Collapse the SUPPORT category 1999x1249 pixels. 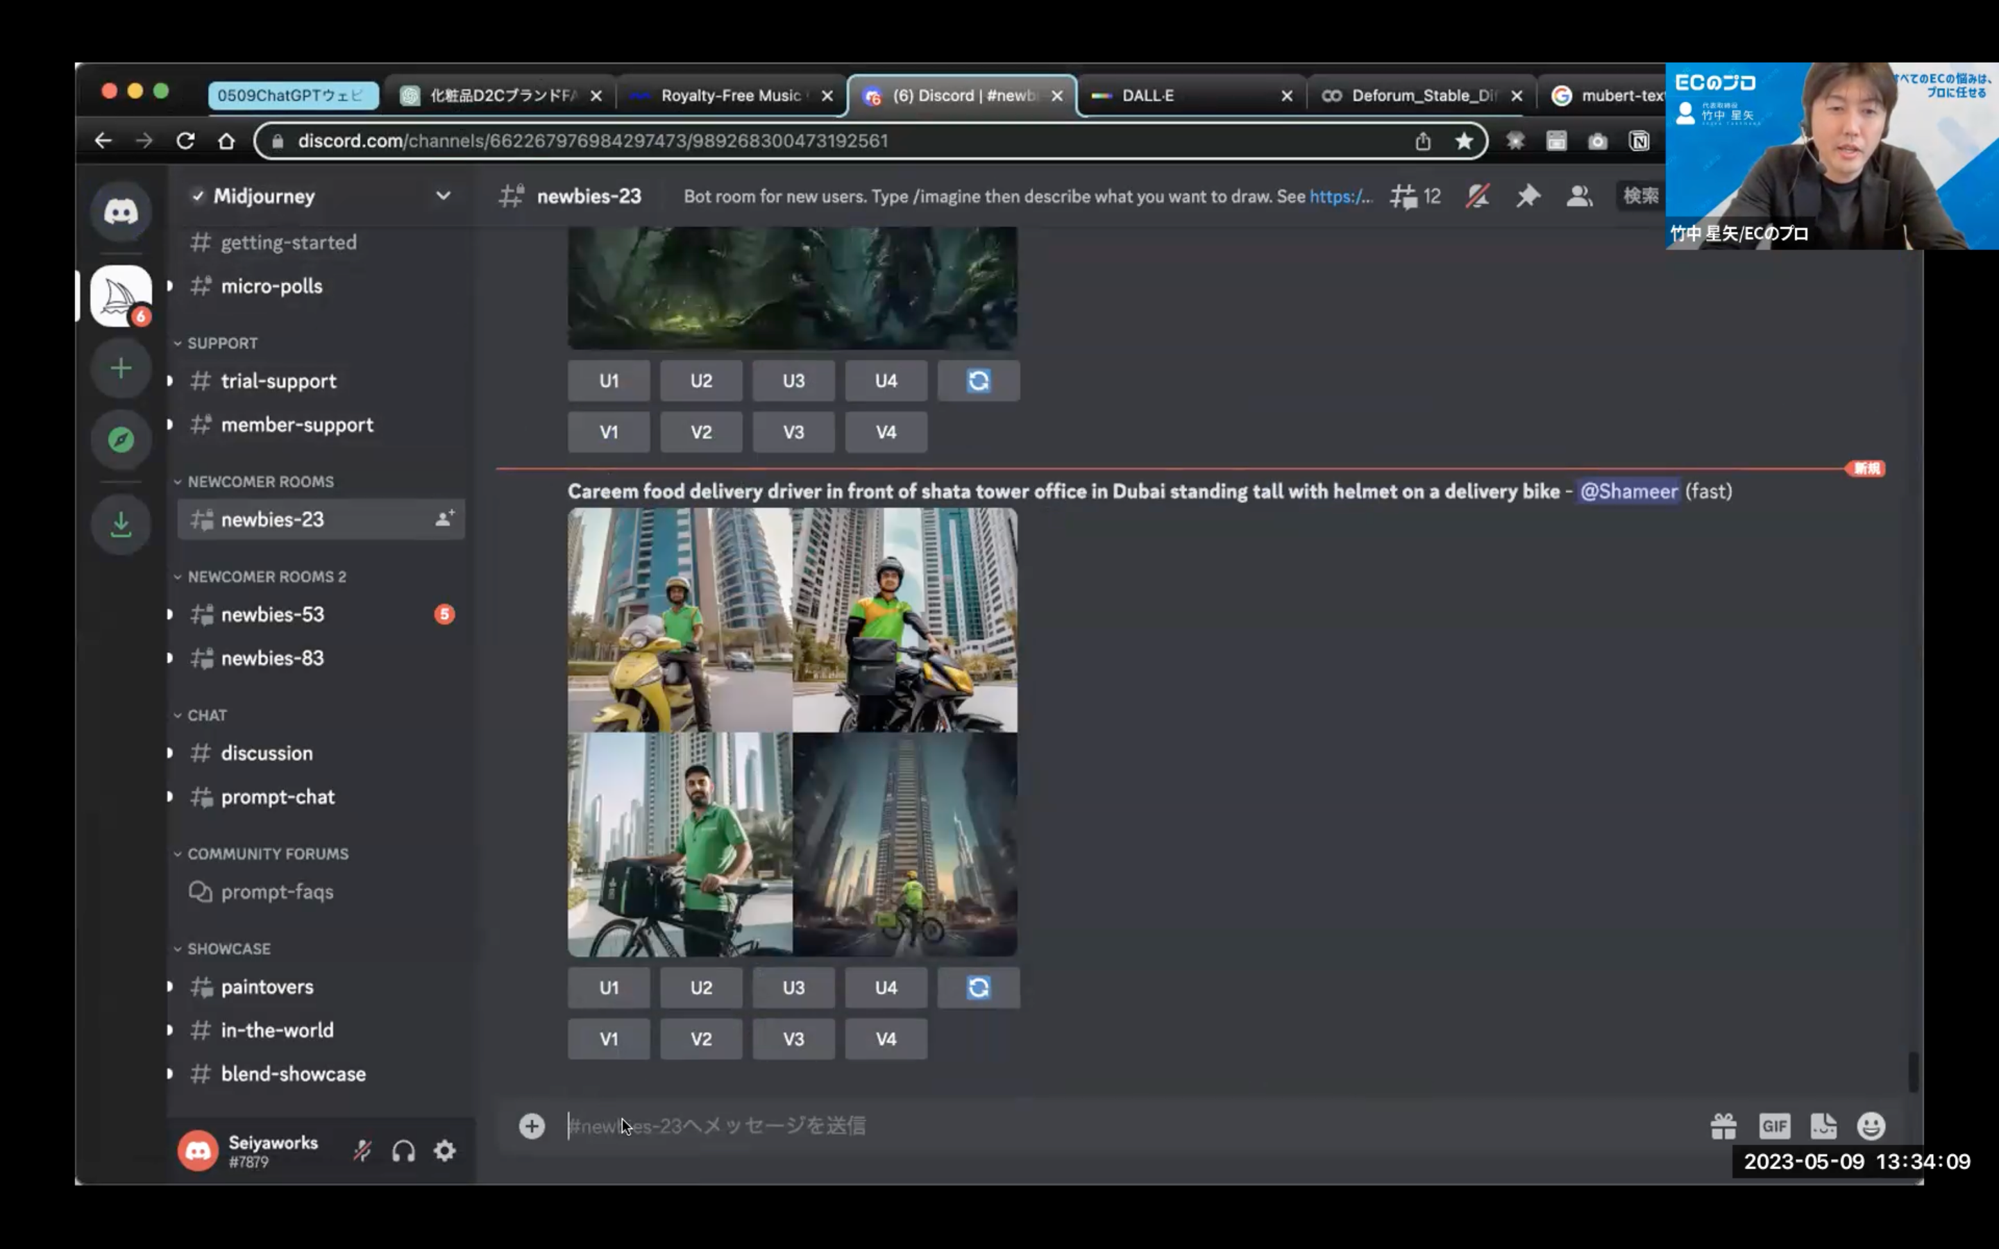click(221, 343)
